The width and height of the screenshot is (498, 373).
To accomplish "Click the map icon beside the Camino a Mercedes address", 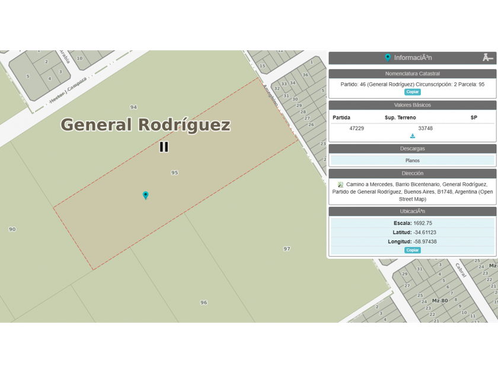I will click(340, 184).
